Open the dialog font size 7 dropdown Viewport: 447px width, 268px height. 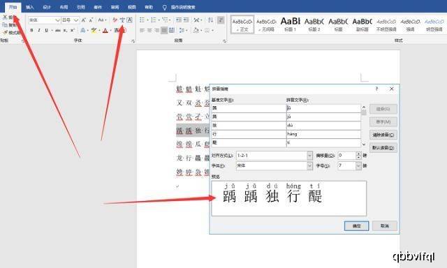click(358, 166)
